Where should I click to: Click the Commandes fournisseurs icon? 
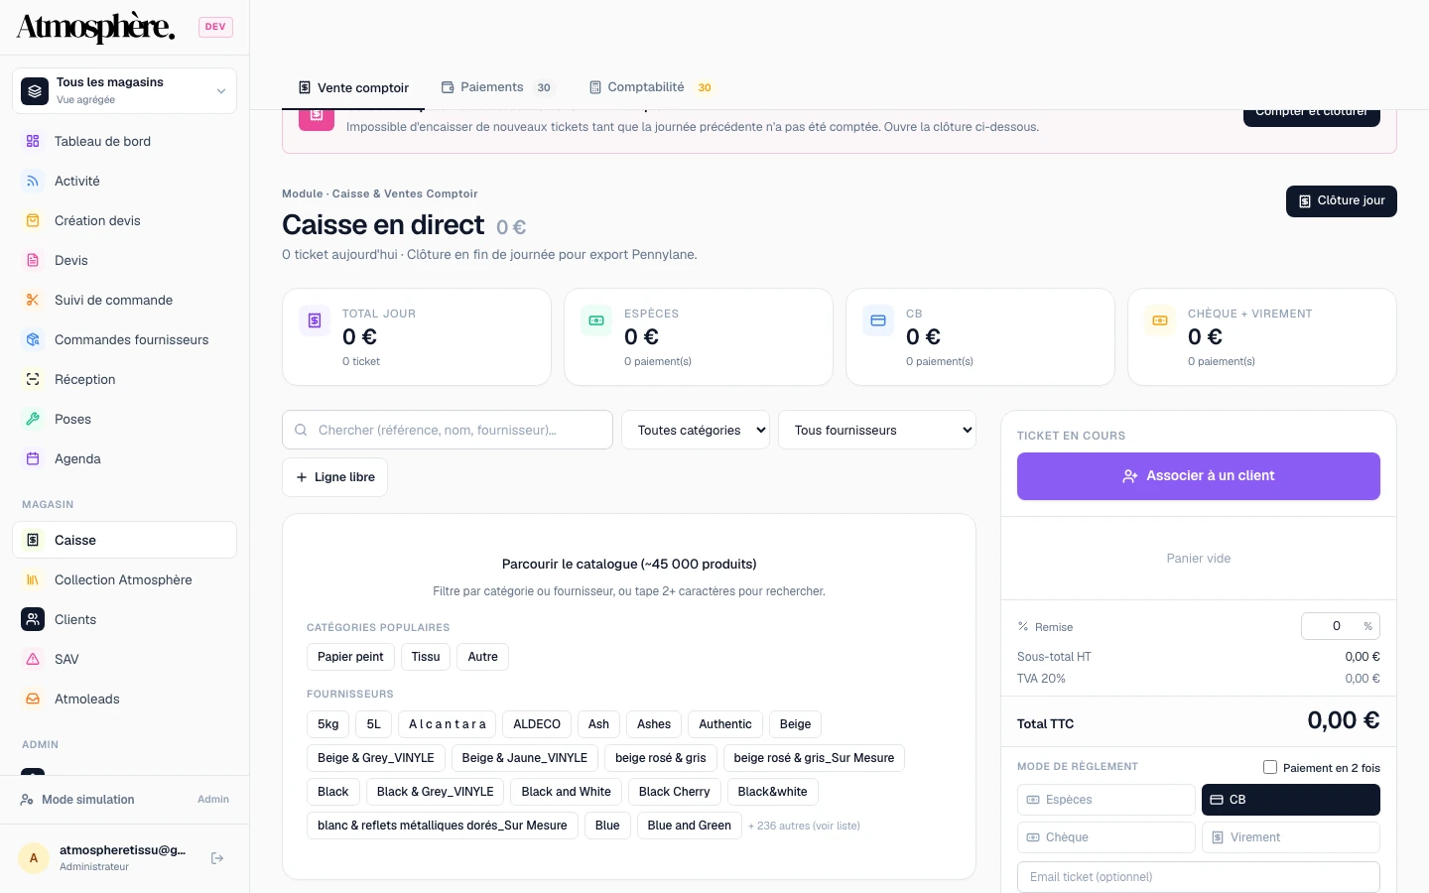[x=33, y=339]
